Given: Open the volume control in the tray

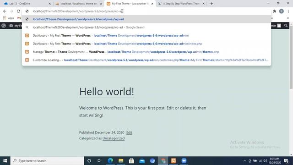Looking at the screenshot, I should click(x=266, y=161).
